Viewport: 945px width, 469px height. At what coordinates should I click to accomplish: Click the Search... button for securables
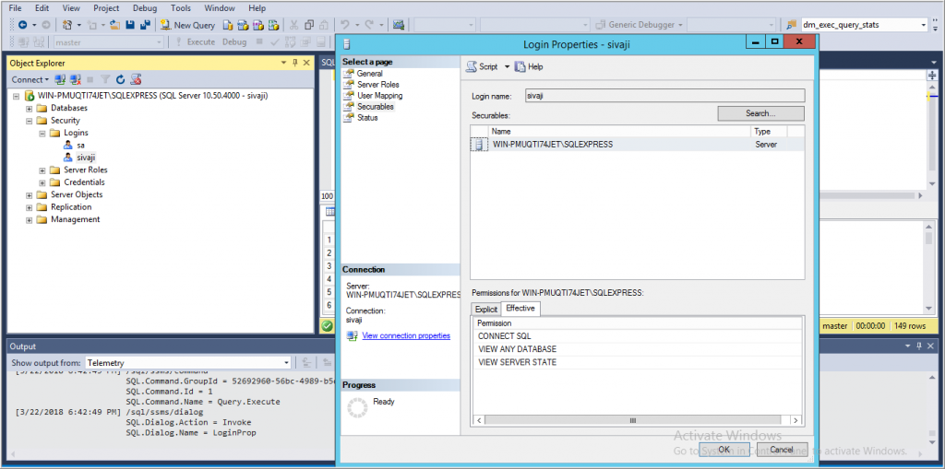(760, 113)
